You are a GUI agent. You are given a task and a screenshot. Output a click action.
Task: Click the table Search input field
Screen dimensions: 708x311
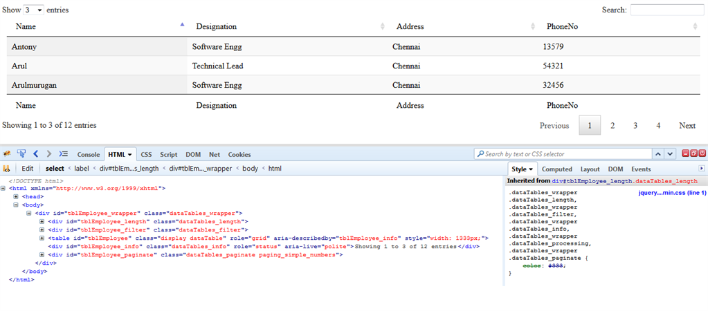click(x=666, y=10)
